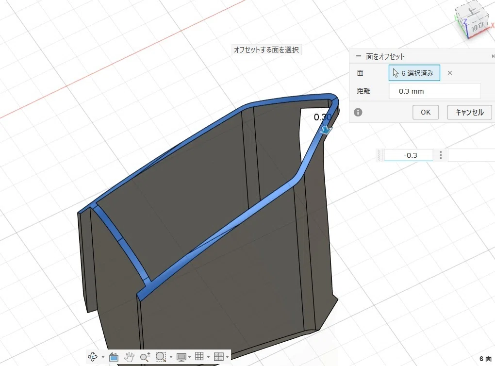The width and height of the screenshot is (495, 366).
Task: Expand the dialog arrow at title right edge
Action: (x=493, y=56)
